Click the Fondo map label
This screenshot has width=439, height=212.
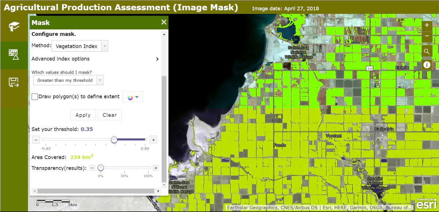tap(280, 145)
